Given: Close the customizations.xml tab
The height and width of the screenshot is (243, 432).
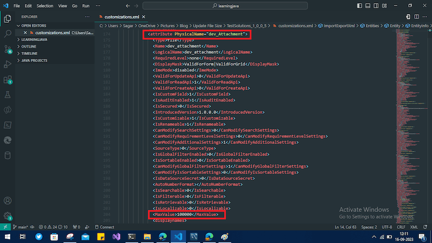Looking at the screenshot, I should (143, 17).
